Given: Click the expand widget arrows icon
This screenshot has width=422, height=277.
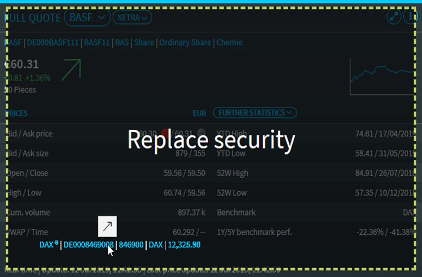Looking at the screenshot, I should [394, 17].
